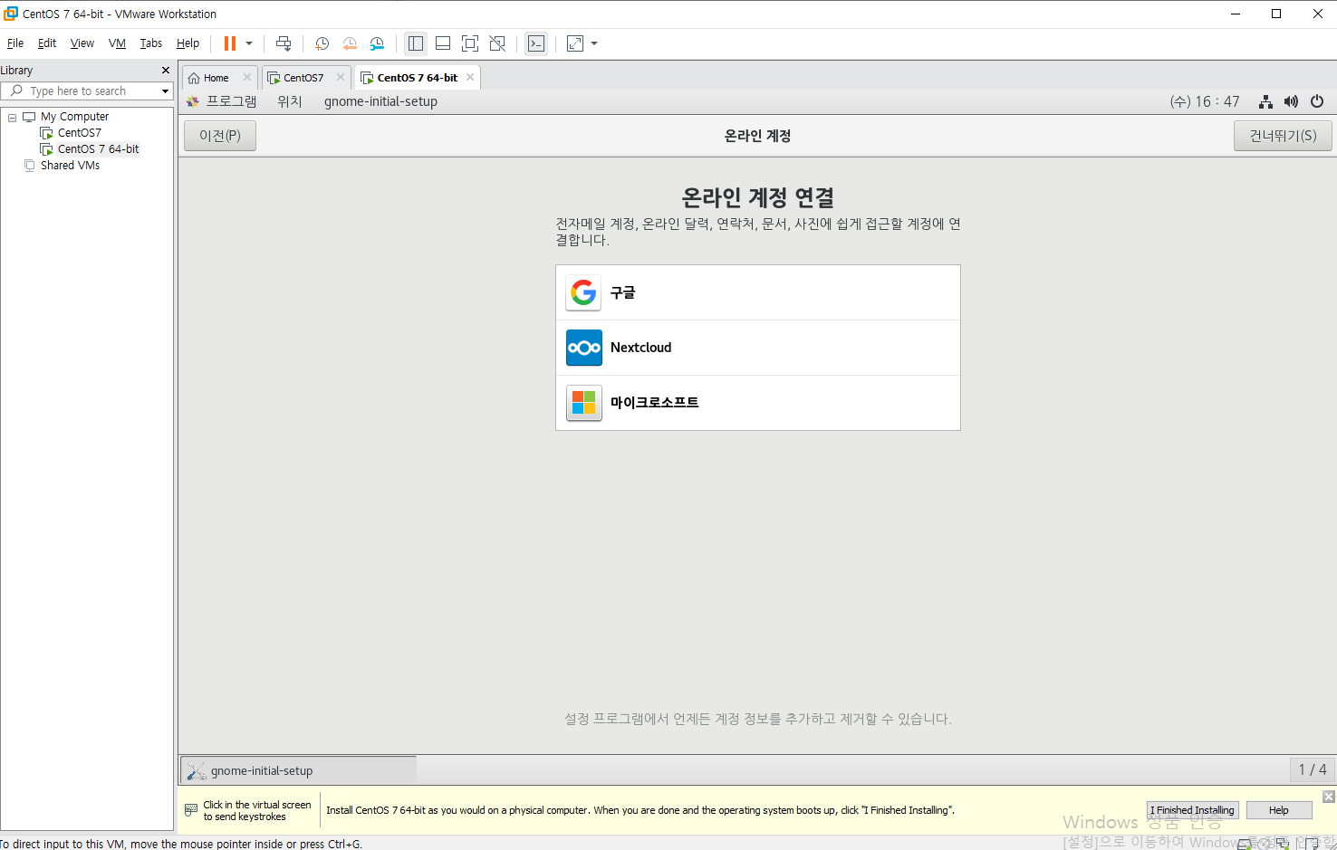Image resolution: width=1337 pixels, height=850 pixels.
Task: Click the guest clock showing 16:47
Action: point(1205,101)
